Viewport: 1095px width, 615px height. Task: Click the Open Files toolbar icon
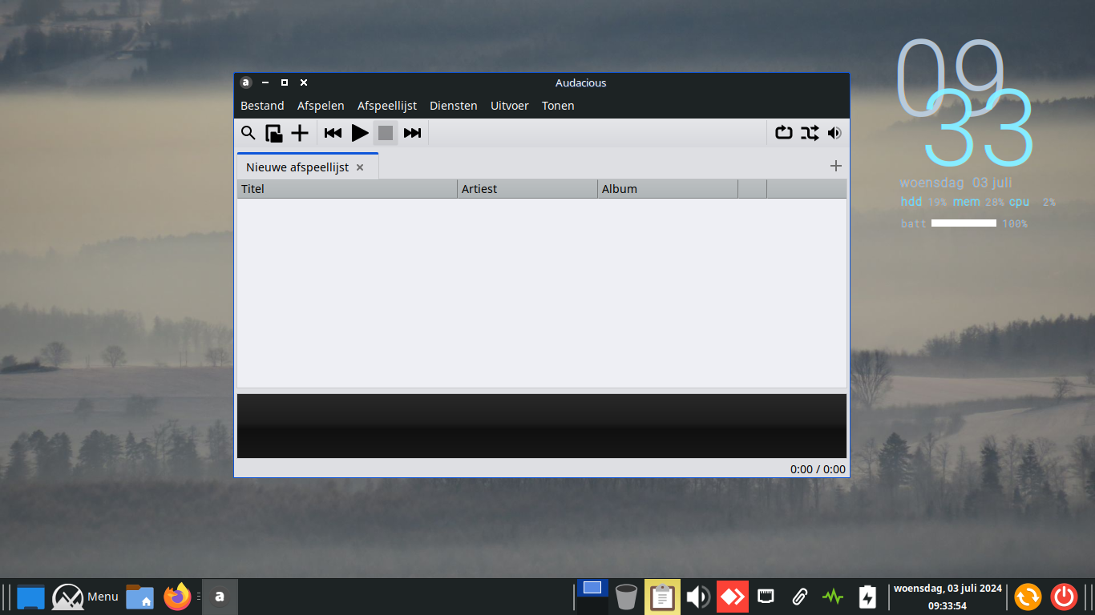pyautogui.click(x=274, y=133)
